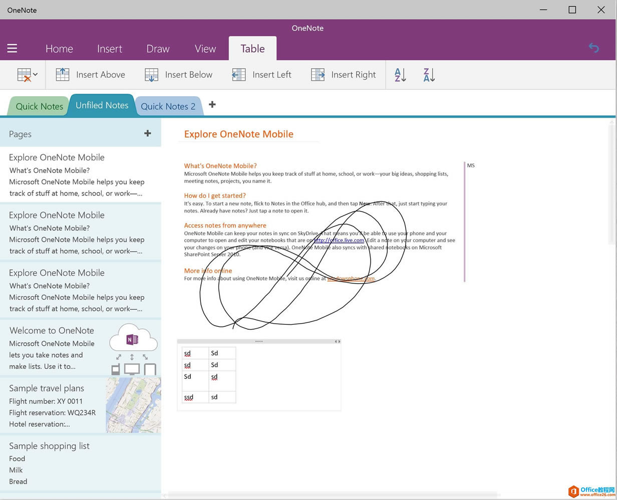617x500 pixels.
Task: Open the Quick Notes 2 section tab
Action: 168,106
